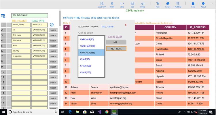Click the Load CSV toolbar icon
This screenshot has height=115, width=216.
[102, 5]
